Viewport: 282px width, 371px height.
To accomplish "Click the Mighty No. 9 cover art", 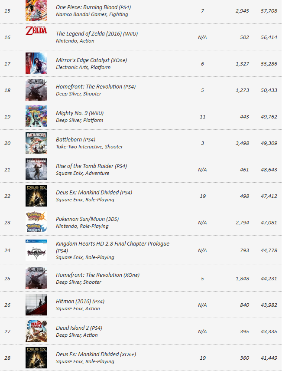I will pos(36,116).
